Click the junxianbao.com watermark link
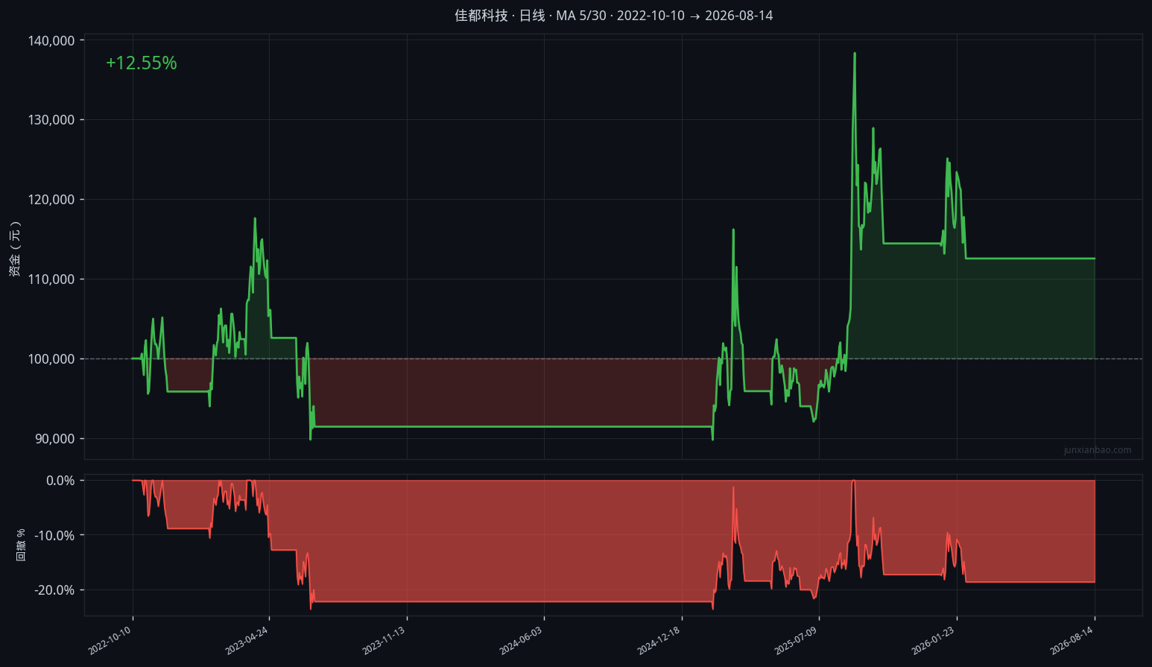The height and width of the screenshot is (667, 1152). [1098, 450]
